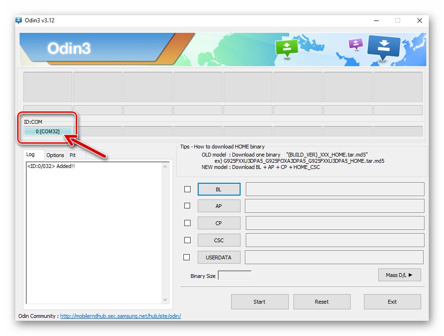Click the log scrollbar up arrow
This screenshot has height=336, width=444.
point(165,167)
